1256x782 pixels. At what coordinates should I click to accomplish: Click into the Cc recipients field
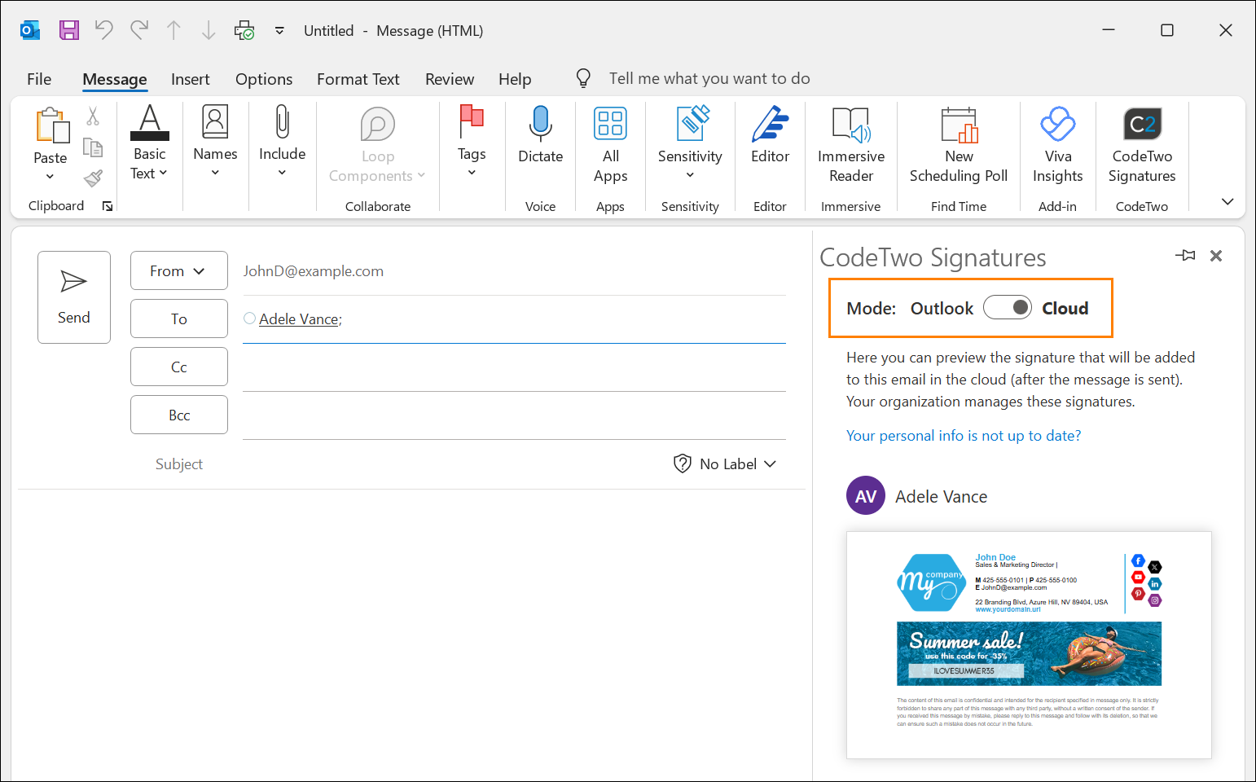(514, 367)
